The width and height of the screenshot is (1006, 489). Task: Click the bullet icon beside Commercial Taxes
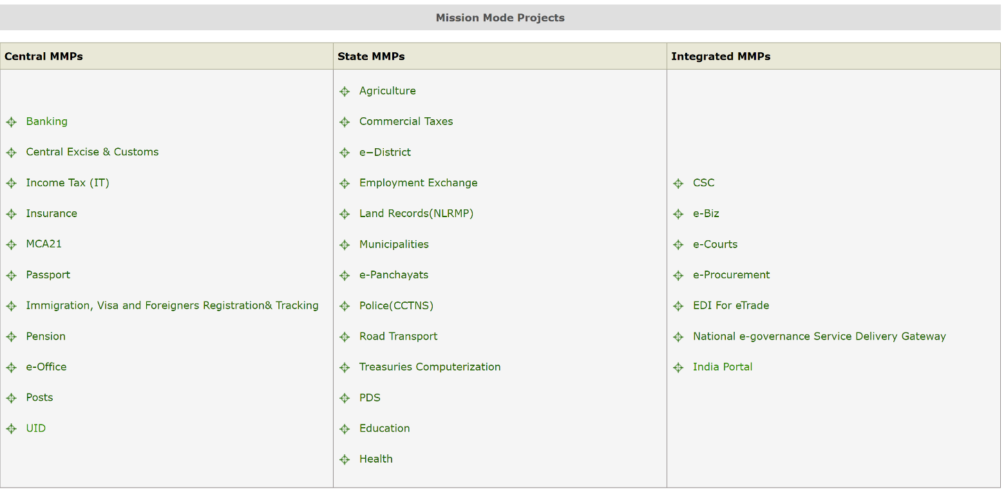(x=345, y=122)
